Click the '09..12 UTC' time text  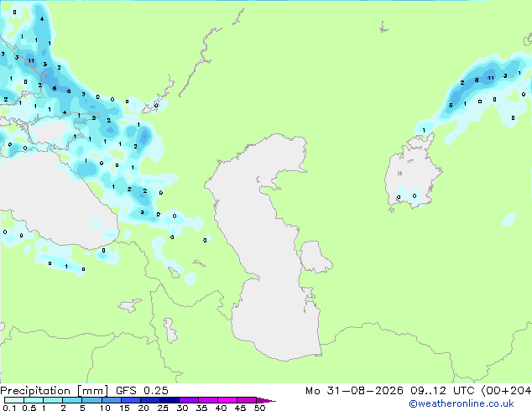pyautogui.click(x=442, y=391)
